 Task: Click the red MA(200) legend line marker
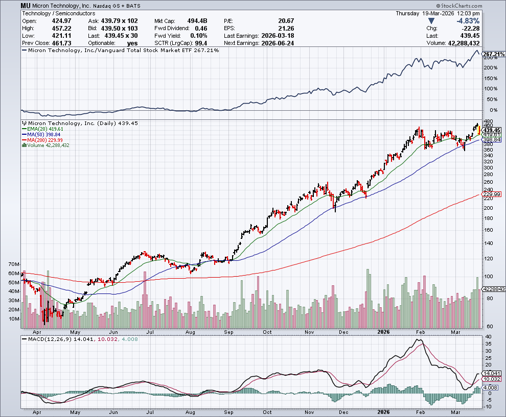point(24,140)
